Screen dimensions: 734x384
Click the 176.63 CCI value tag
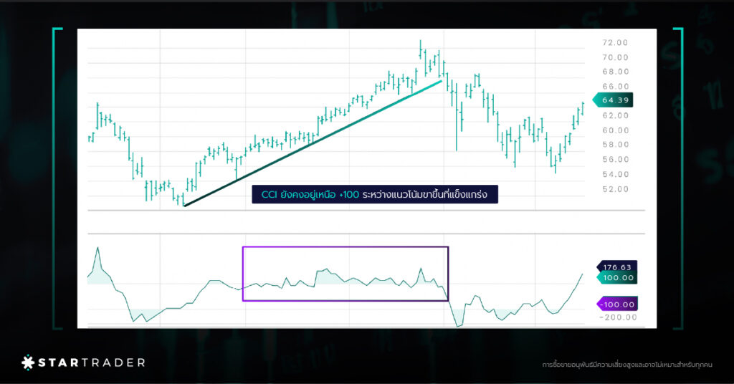pyautogui.click(x=616, y=267)
